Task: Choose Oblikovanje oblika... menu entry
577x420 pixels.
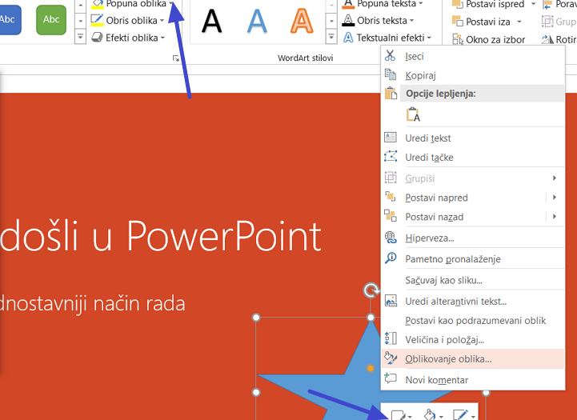Action: (x=473, y=358)
